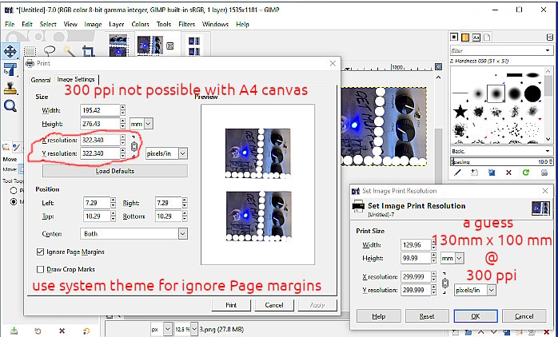The height and width of the screenshot is (337, 558).
Task: Click the Restore tool preset icon
Action: pyautogui.click(x=38, y=331)
